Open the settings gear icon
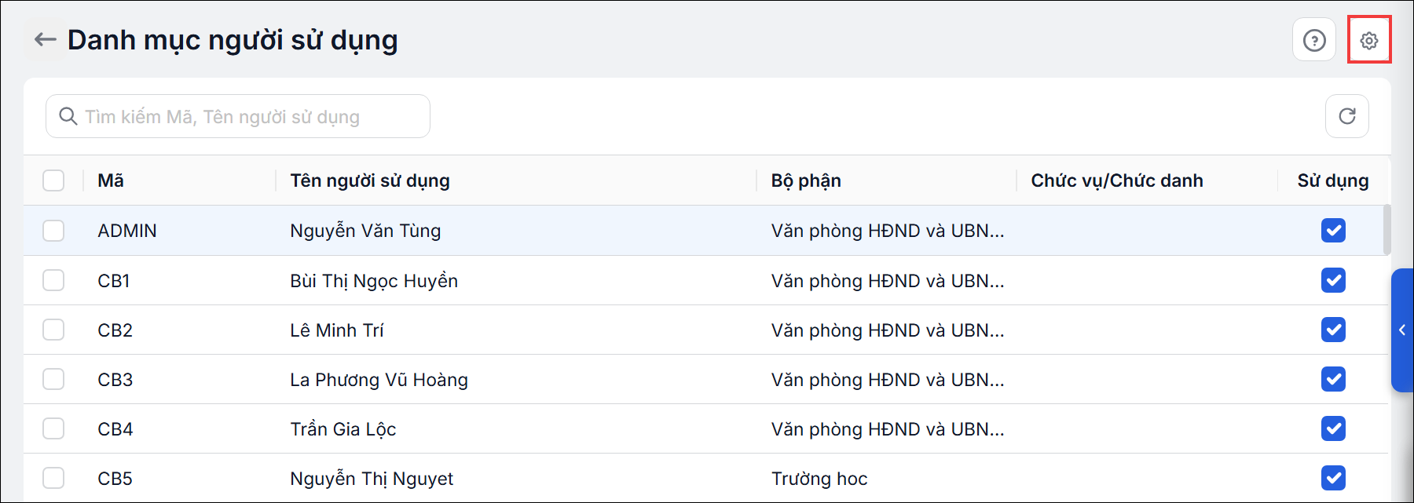The image size is (1414, 503). tap(1369, 40)
